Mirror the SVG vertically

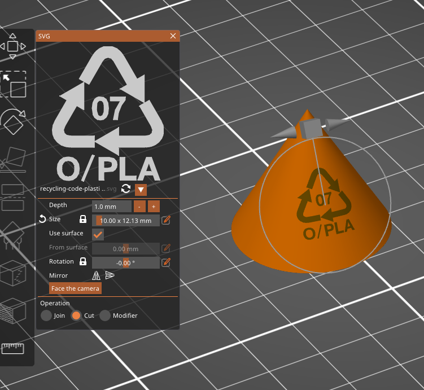pos(110,275)
